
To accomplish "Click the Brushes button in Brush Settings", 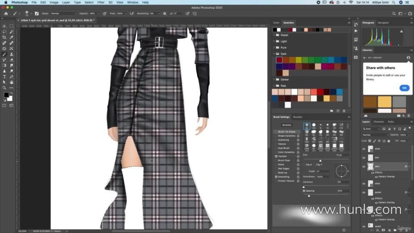I will 287,125.
